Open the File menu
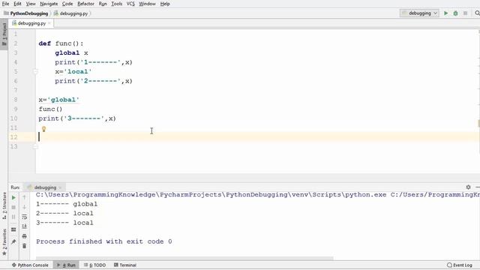Viewport: 480px width, 270px height. click(5, 4)
